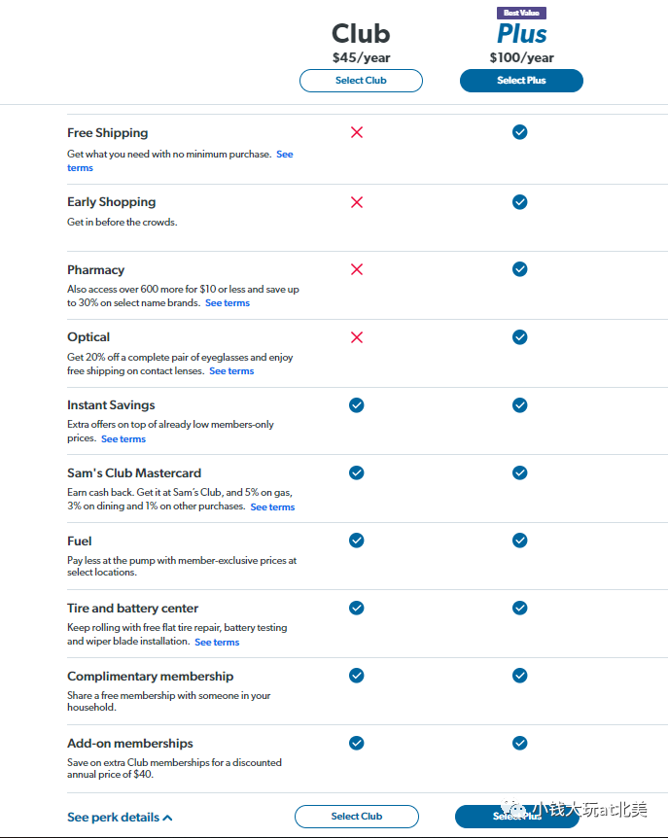Click the Club checkmark for Add-on memberships
Viewport: 668px width, 838px height.
click(x=357, y=743)
